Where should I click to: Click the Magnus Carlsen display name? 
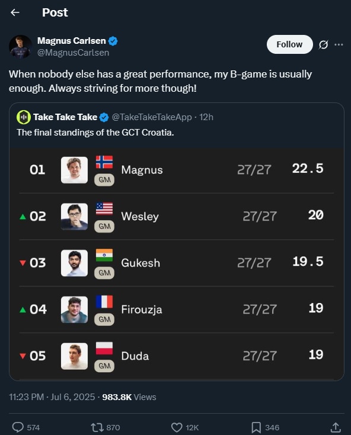tap(71, 41)
